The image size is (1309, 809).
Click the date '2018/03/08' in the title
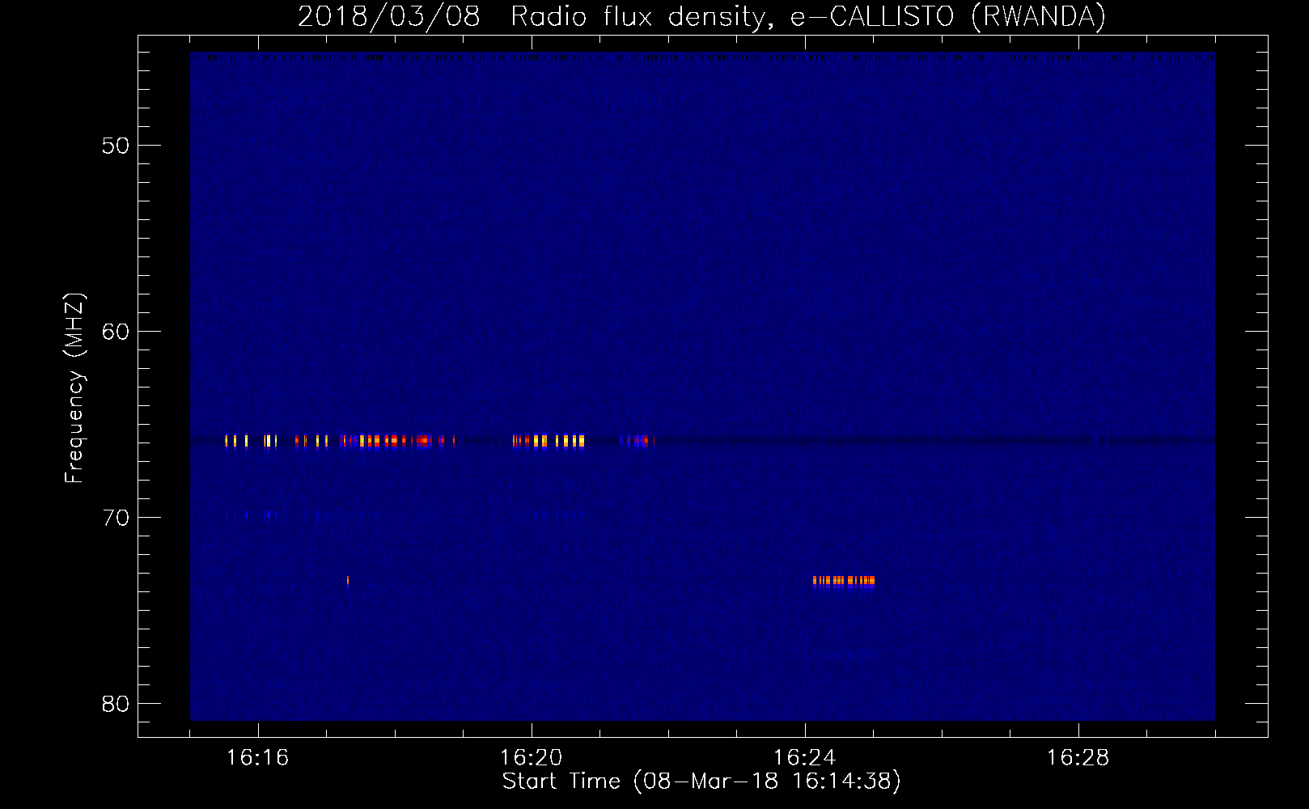tap(389, 17)
